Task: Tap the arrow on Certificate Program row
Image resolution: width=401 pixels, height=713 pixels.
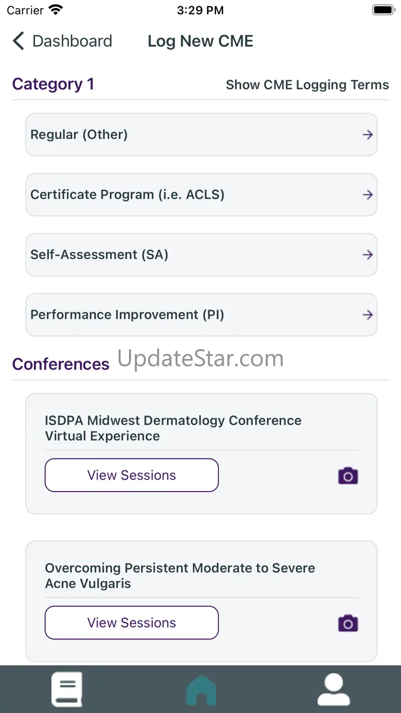Action: (x=367, y=195)
